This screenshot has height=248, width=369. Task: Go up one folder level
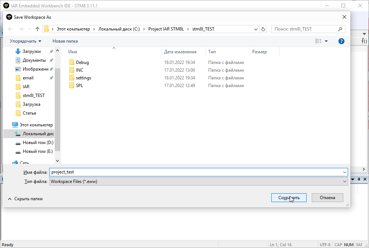click(37, 29)
